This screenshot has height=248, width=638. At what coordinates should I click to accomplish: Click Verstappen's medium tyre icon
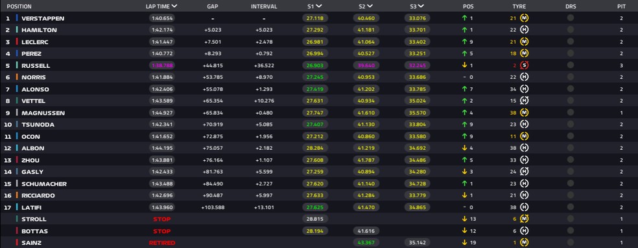(525, 18)
